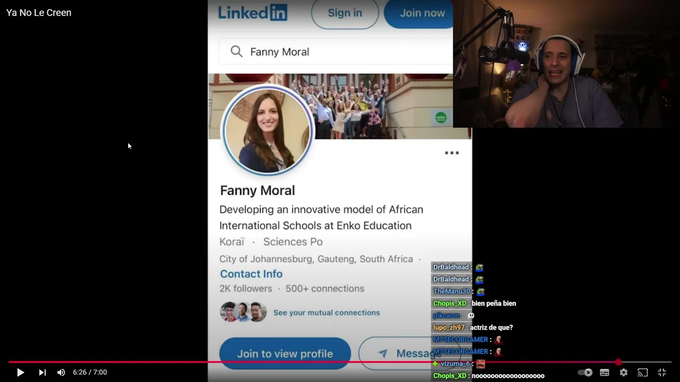Click the 500+ connections text
This screenshot has width=680, height=382.
pyautogui.click(x=325, y=289)
